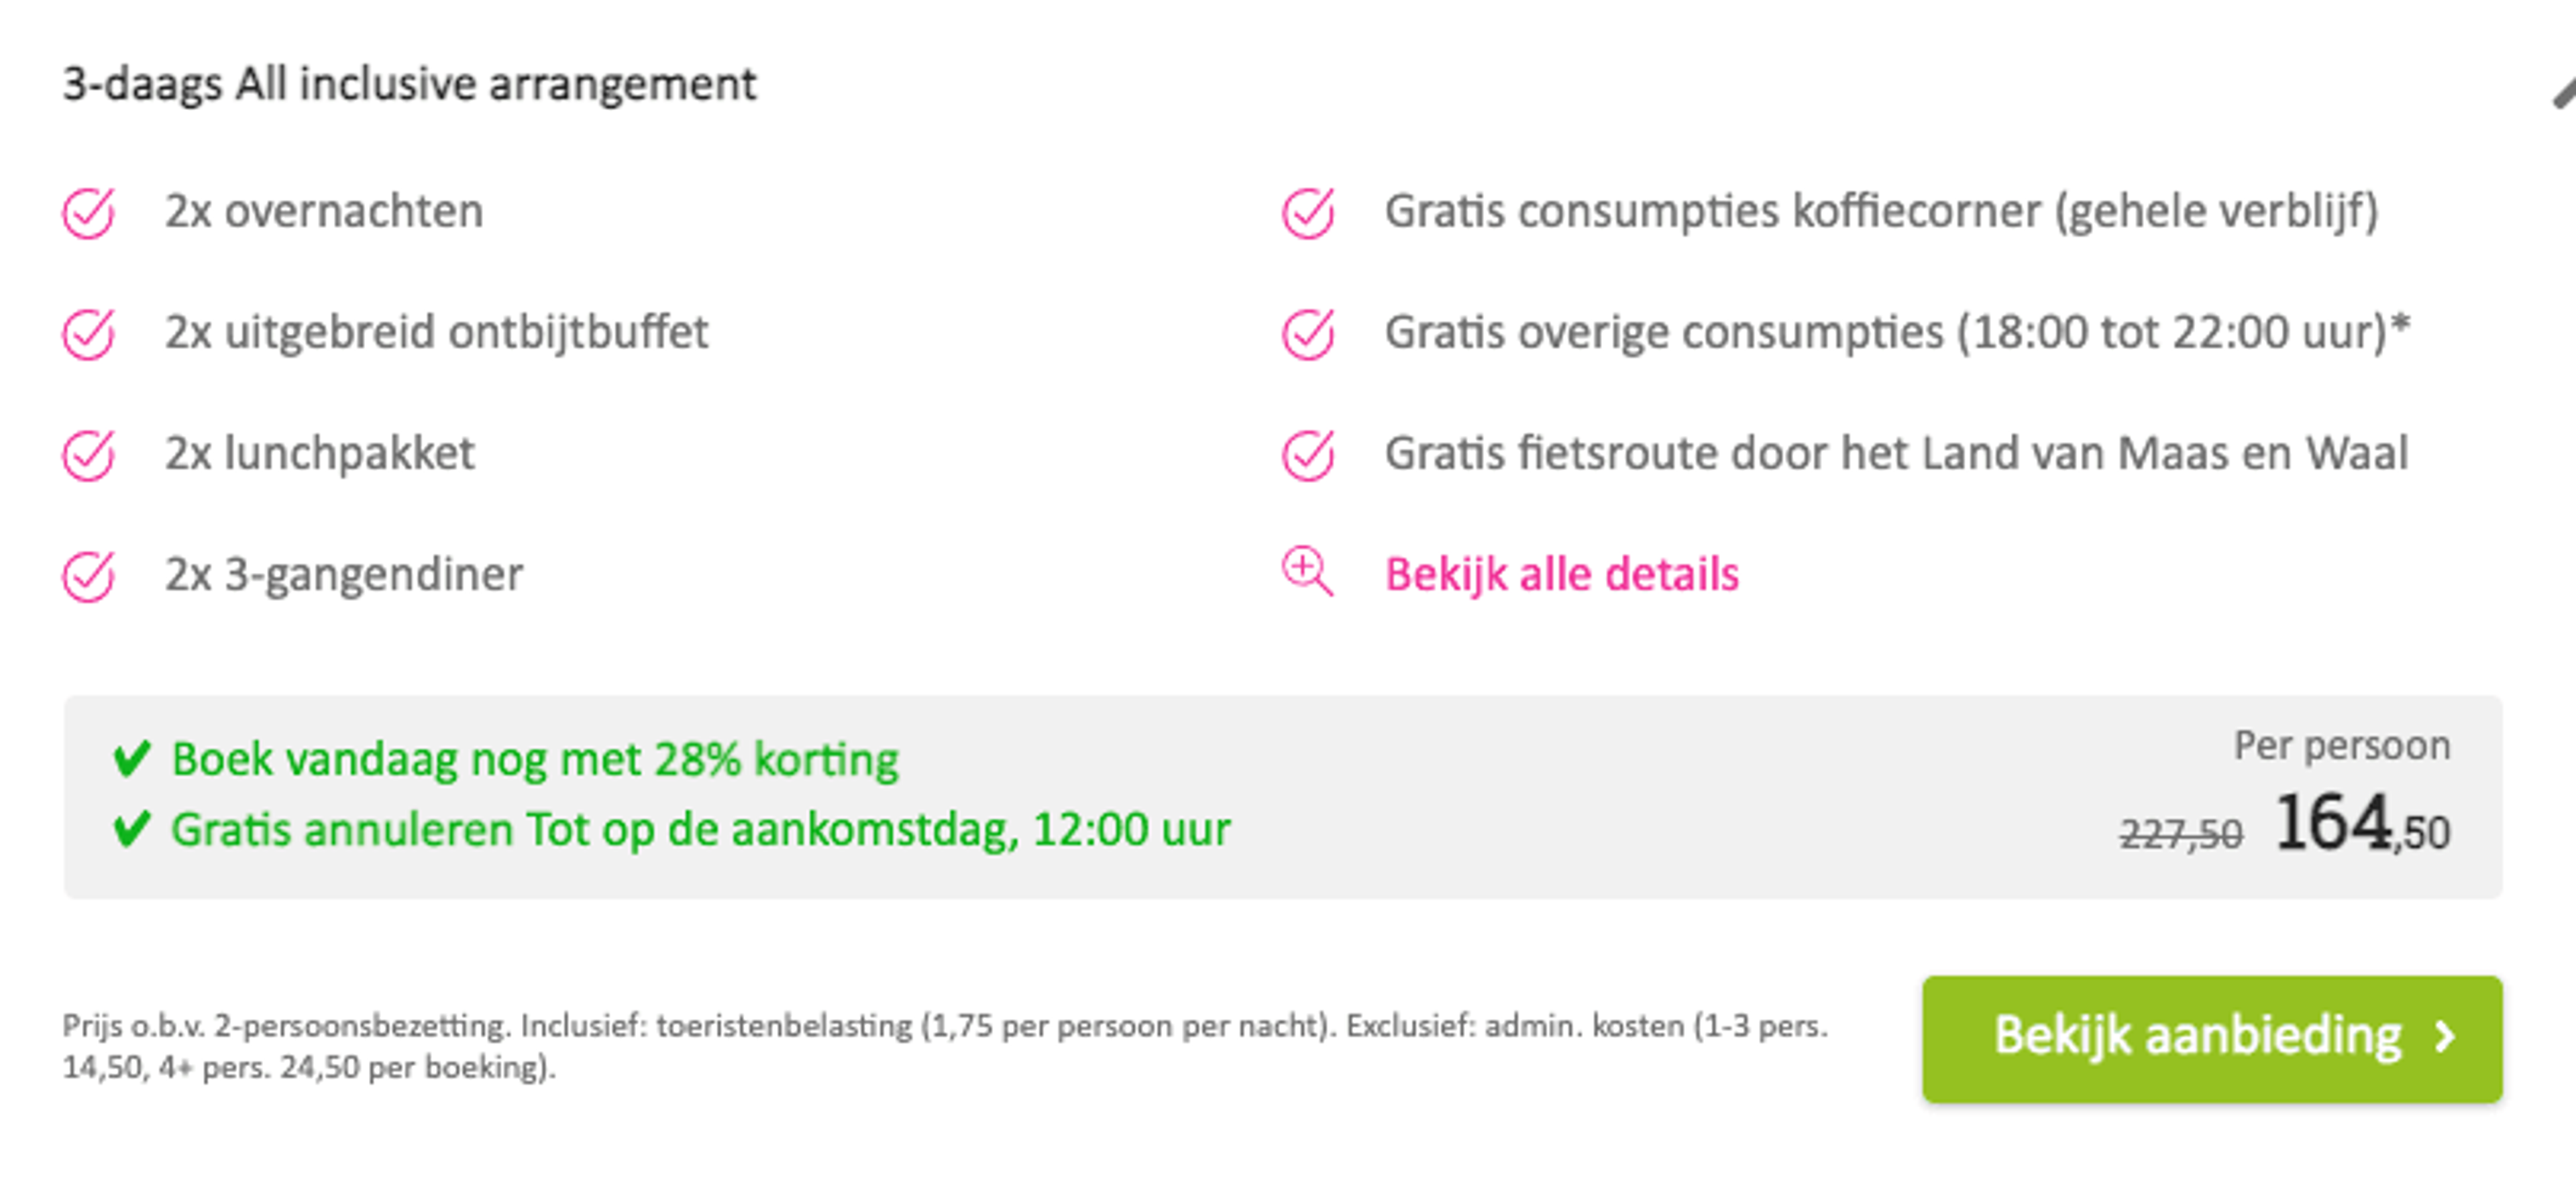Click the green check beside Gratis annuleren
The height and width of the screenshot is (1202, 2576).
point(132,829)
